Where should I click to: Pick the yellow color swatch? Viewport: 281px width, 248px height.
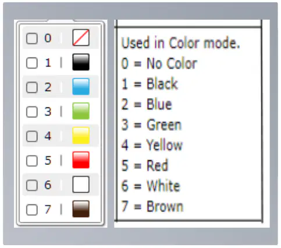[x=81, y=135]
